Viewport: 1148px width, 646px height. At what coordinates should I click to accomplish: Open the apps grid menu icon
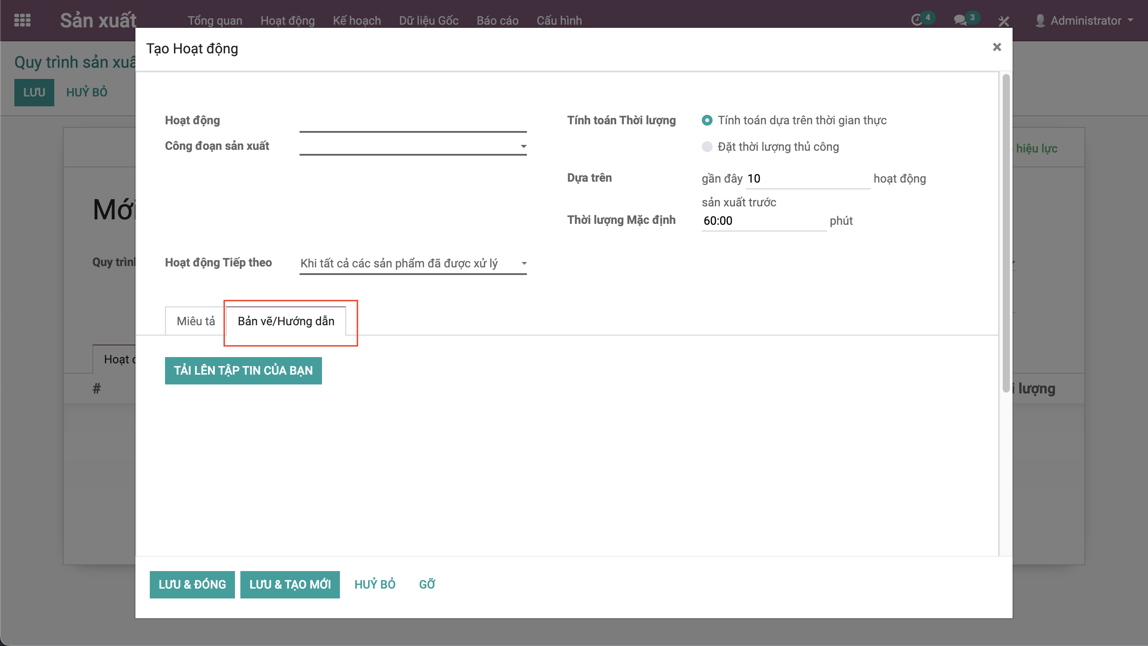[22, 20]
